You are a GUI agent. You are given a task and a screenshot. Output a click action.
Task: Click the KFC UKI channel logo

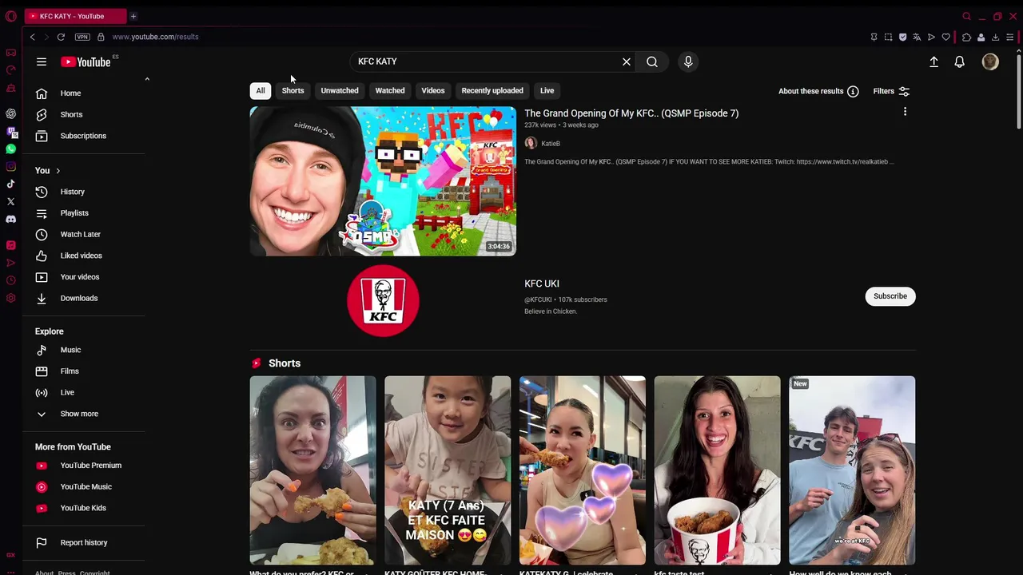383,301
